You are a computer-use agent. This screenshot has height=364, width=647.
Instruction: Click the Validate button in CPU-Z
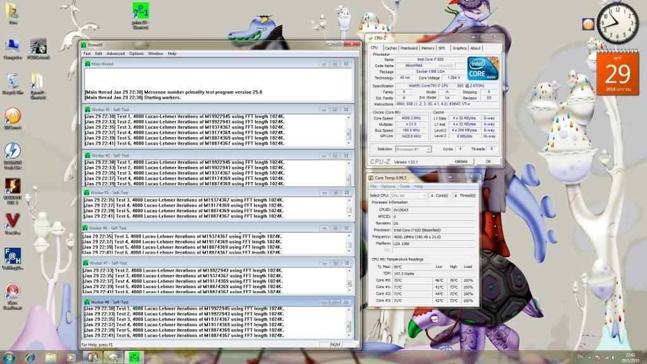pyautogui.click(x=461, y=161)
